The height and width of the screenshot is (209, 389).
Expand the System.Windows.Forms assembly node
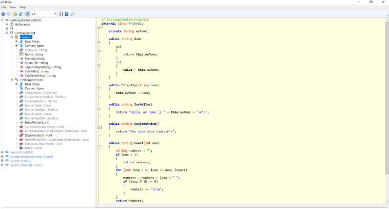tap(2, 157)
